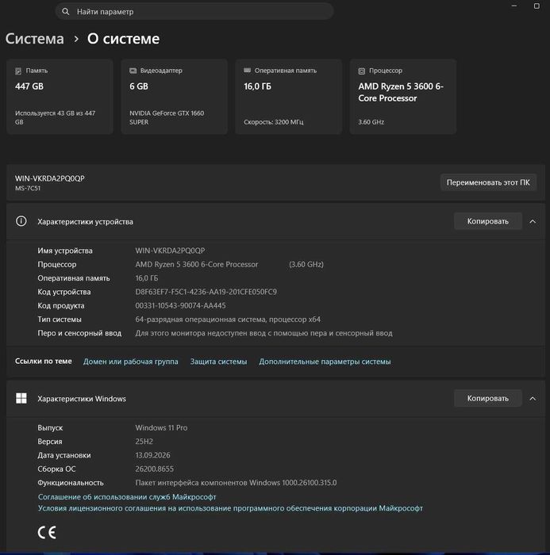This screenshot has width=550, height=555.
Task: Click the Процессор card icon
Action: [x=361, y=71]
